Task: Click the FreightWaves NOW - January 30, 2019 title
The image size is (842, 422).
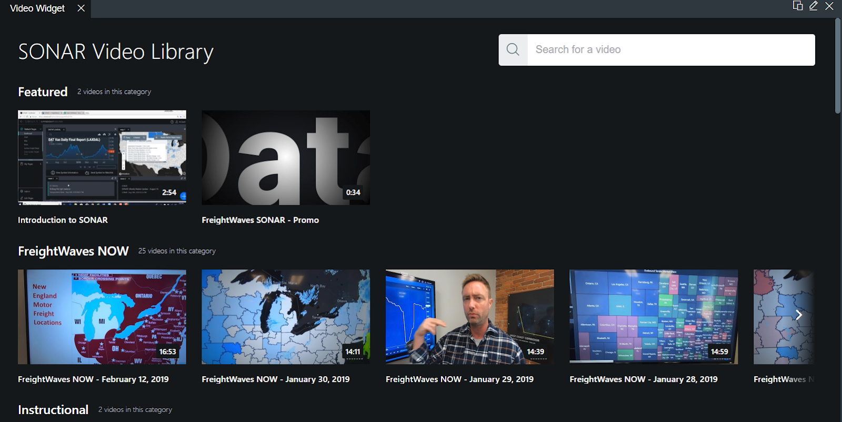Action: (276, 379)
